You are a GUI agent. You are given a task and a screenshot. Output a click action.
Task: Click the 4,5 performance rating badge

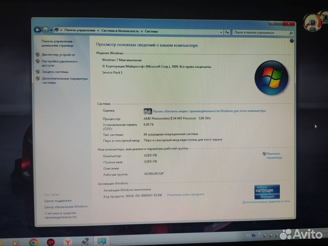148,111
